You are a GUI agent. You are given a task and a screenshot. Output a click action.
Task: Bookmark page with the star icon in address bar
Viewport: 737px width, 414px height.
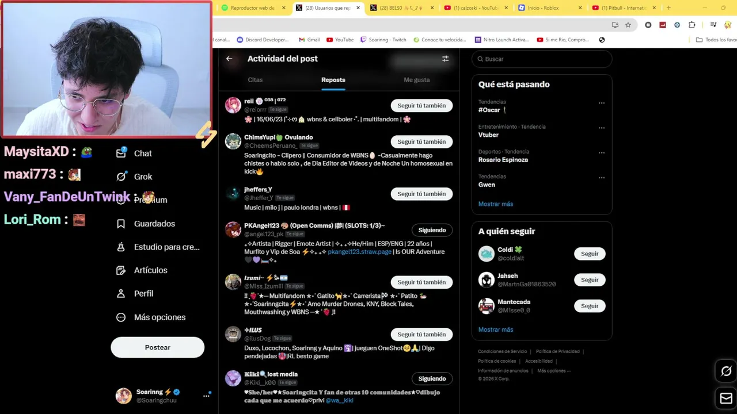[628, 25]
